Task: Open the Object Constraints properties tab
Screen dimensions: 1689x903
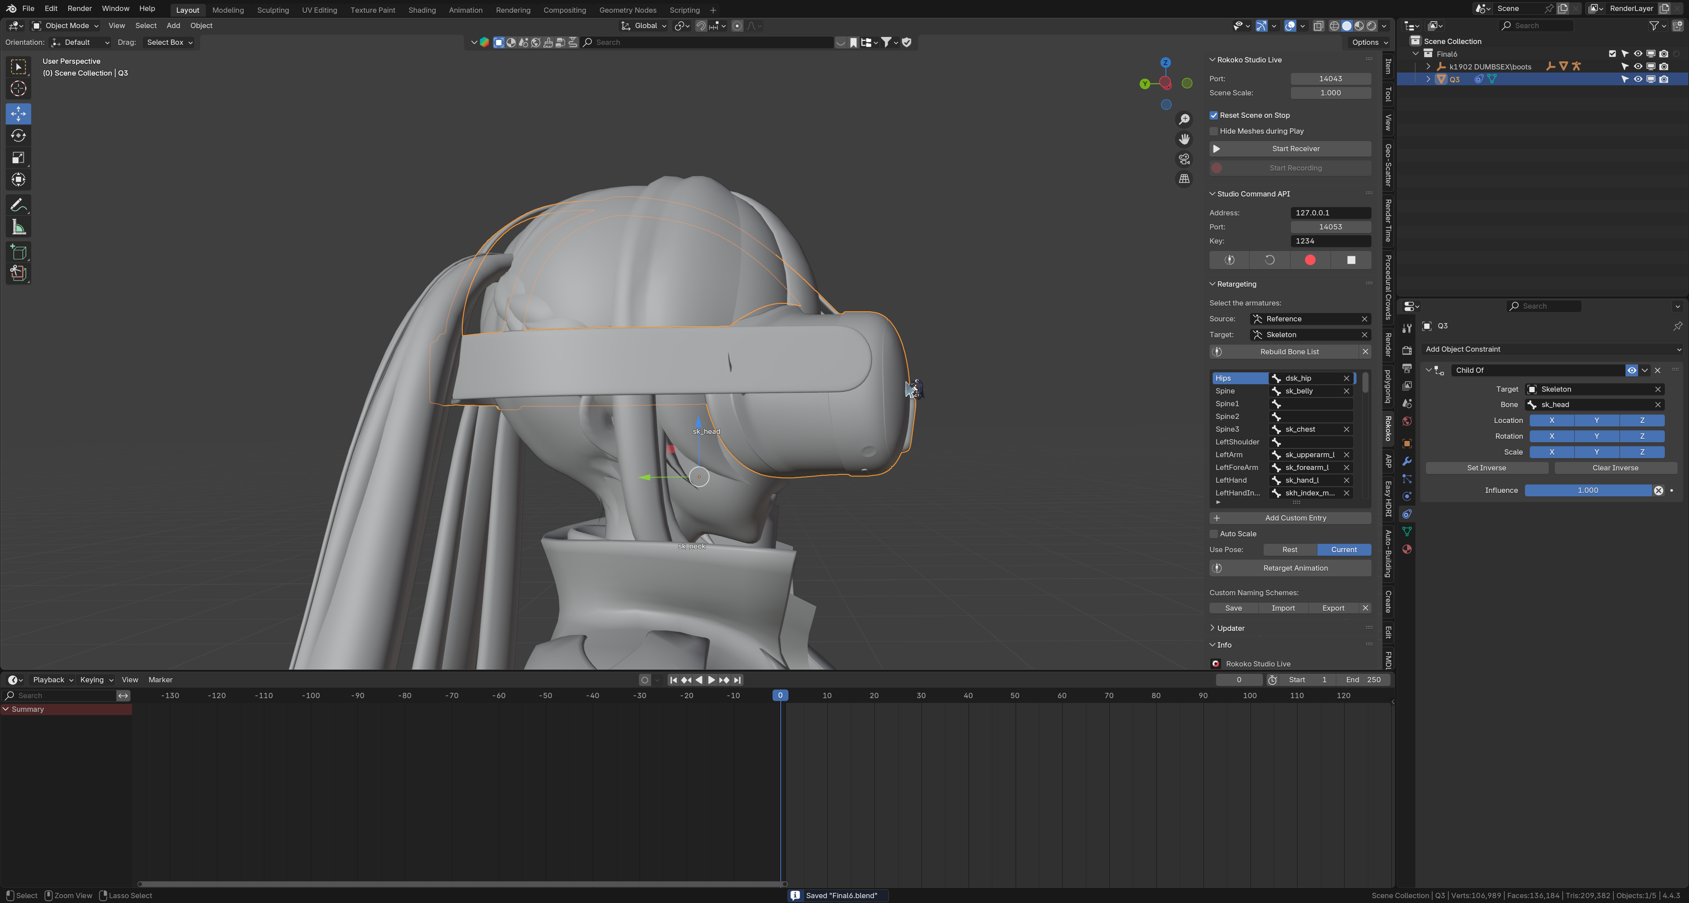Action: tap(1407, 514)
